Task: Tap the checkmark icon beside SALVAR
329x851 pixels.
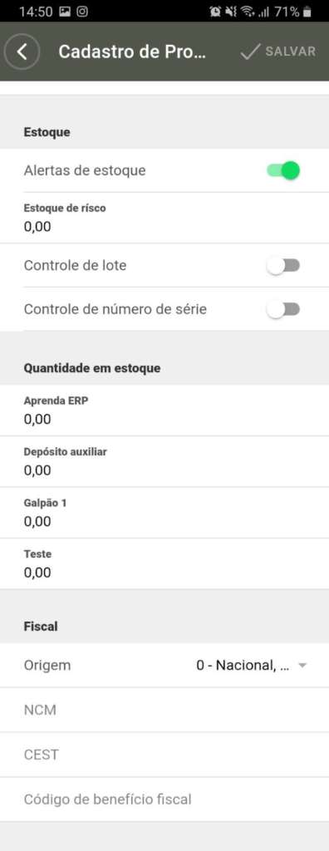Action: (x=250, y=52)
